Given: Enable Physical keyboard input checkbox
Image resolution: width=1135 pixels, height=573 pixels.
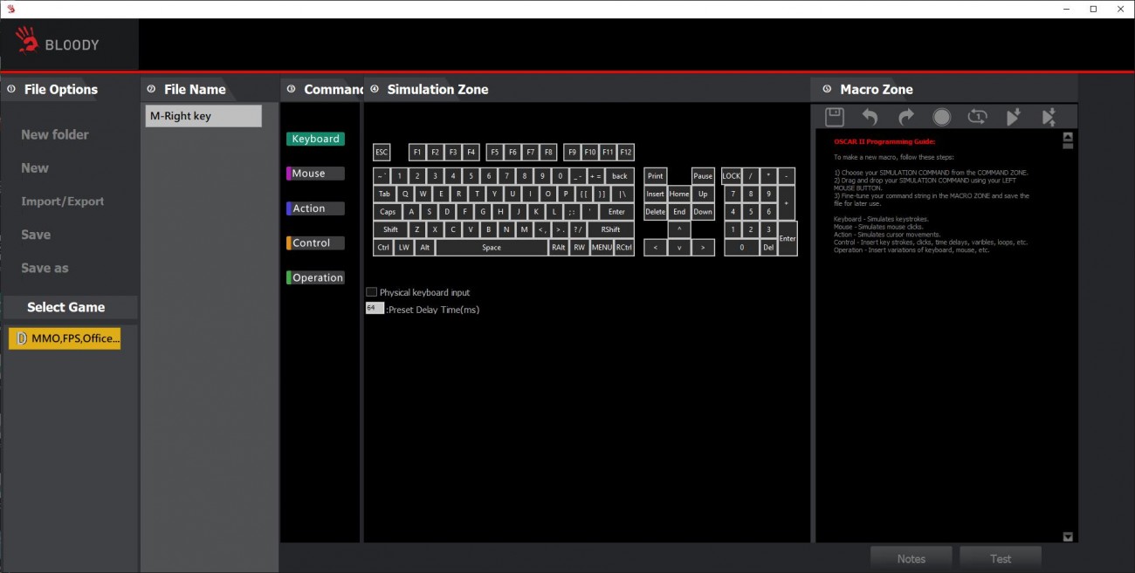Looking at the screenshot, I should coord(371,292).
